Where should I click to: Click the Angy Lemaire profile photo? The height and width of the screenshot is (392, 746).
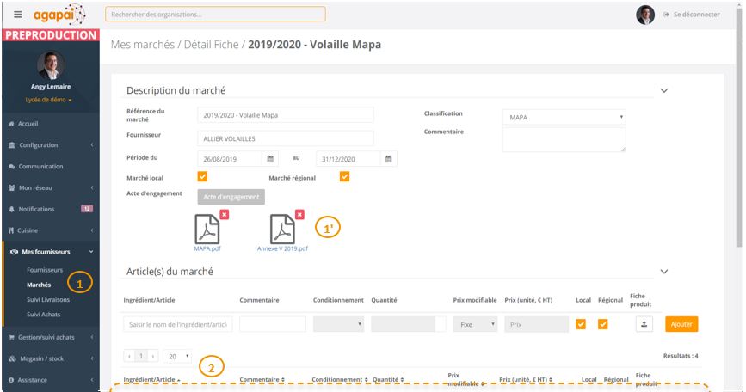click(x=51, y=64)
